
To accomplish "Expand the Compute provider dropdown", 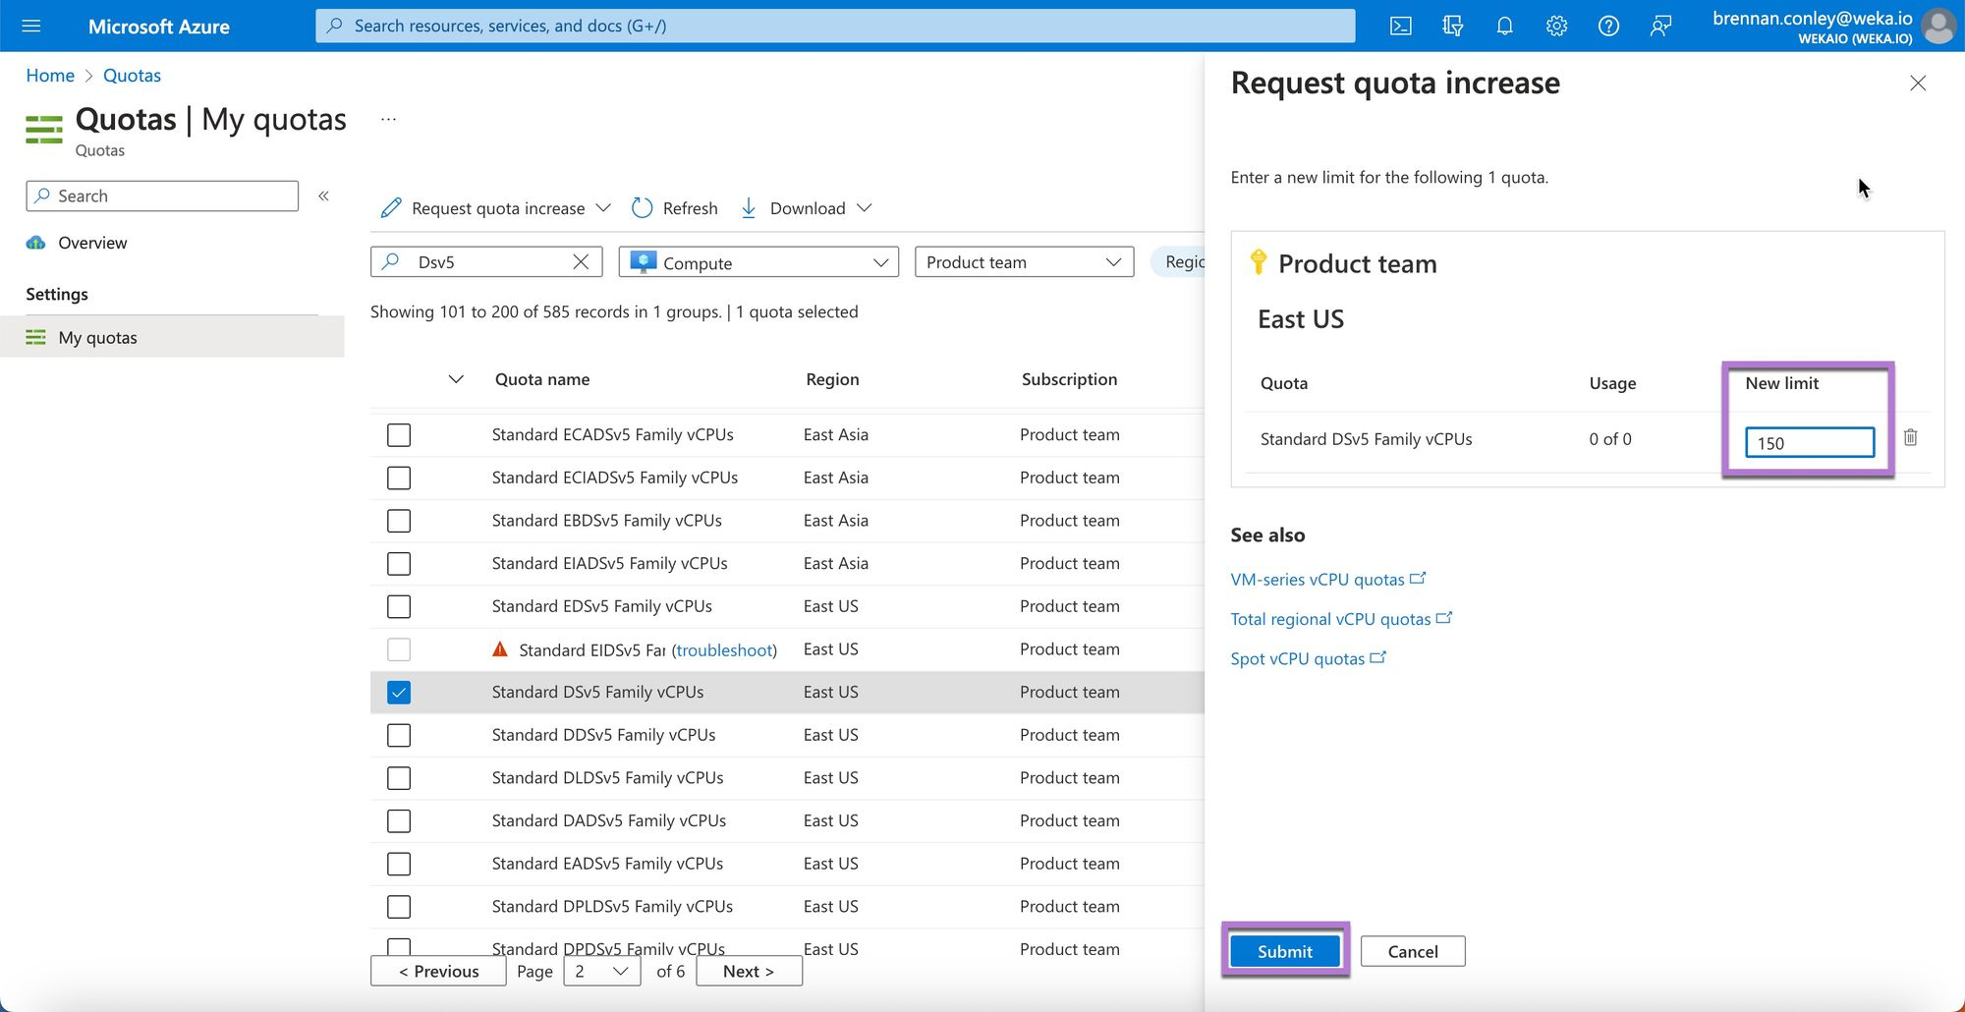I will (758, 262).
